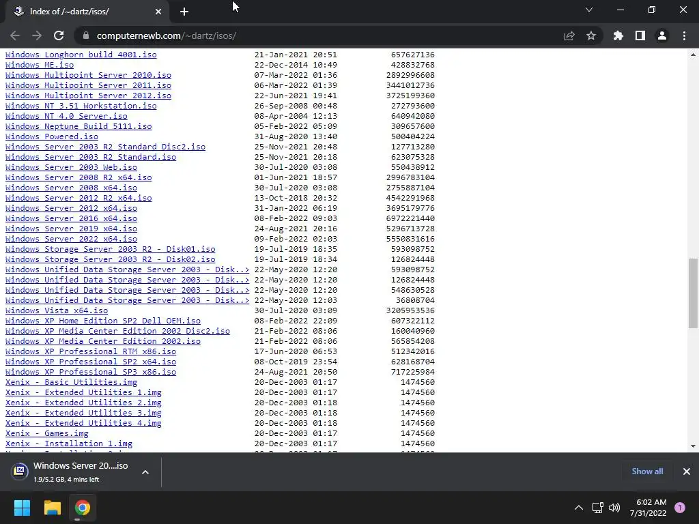Viewport: 699px width, 524px height.
Task: Expand the tab search chevron
Action: [589, 10]
